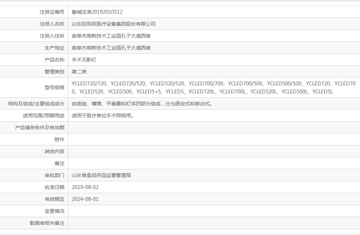Select the YCLED model specification list
Viewport: 360px width, 235px height.
(214, 87)
